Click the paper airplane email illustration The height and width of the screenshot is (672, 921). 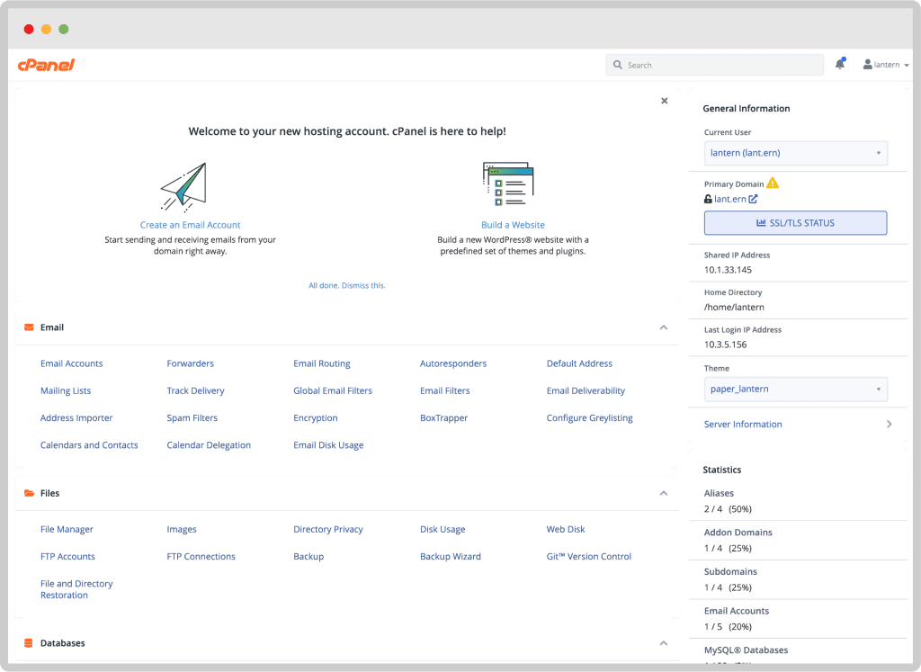(x=183, y=187)
